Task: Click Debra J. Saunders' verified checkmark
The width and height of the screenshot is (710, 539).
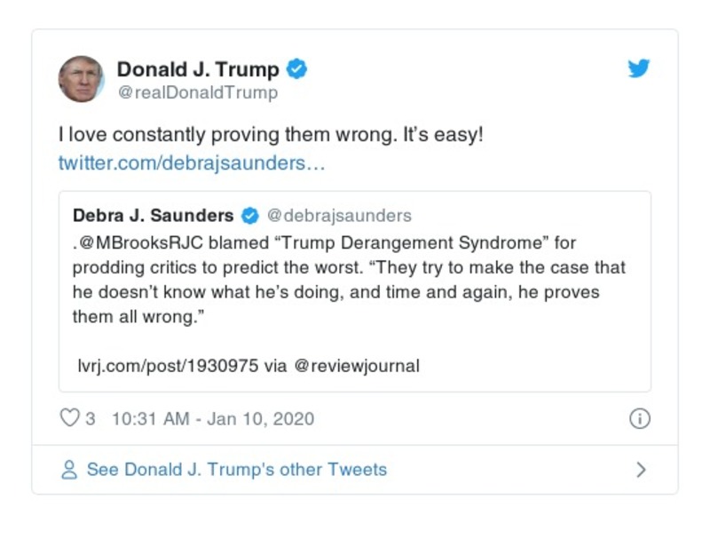Action: 249,214
